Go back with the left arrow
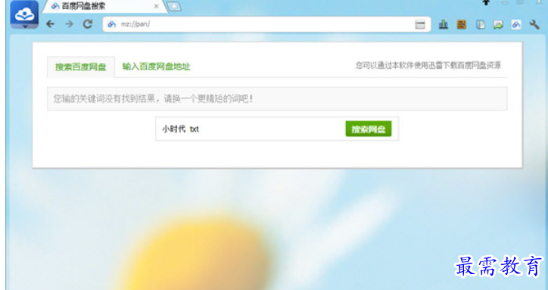Screen dimensions: 548x290 tap(50, 23)
